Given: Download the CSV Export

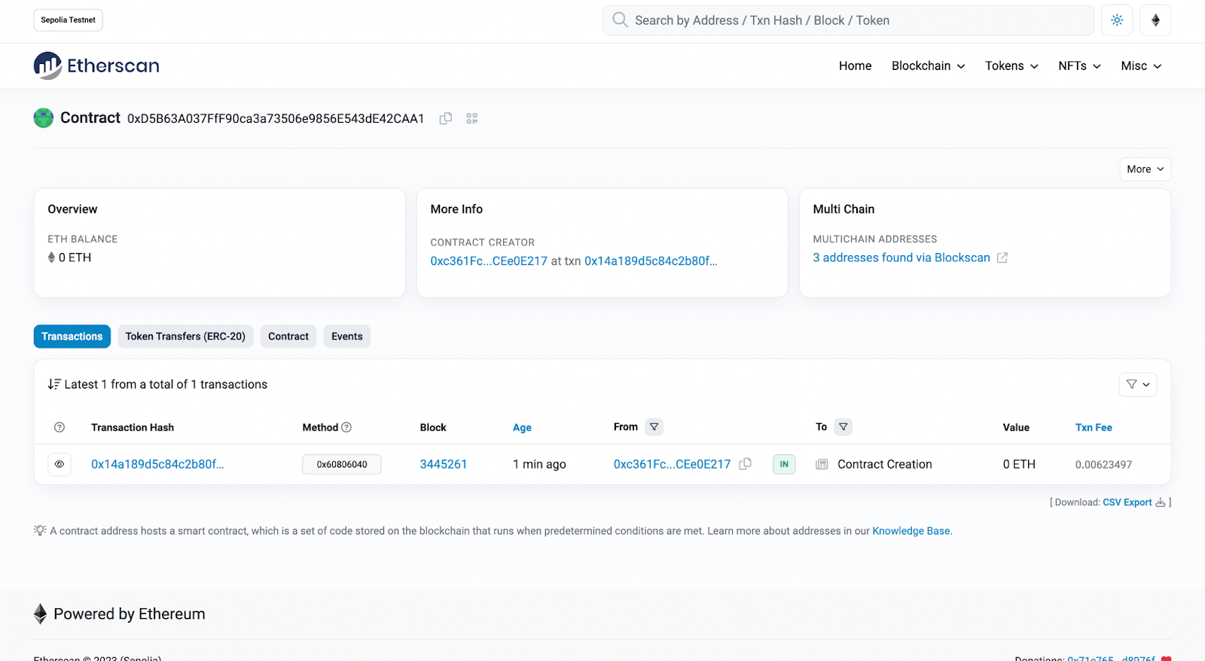Looking at the screenshot, I should pyautogui.click(x=1127, y=502).
